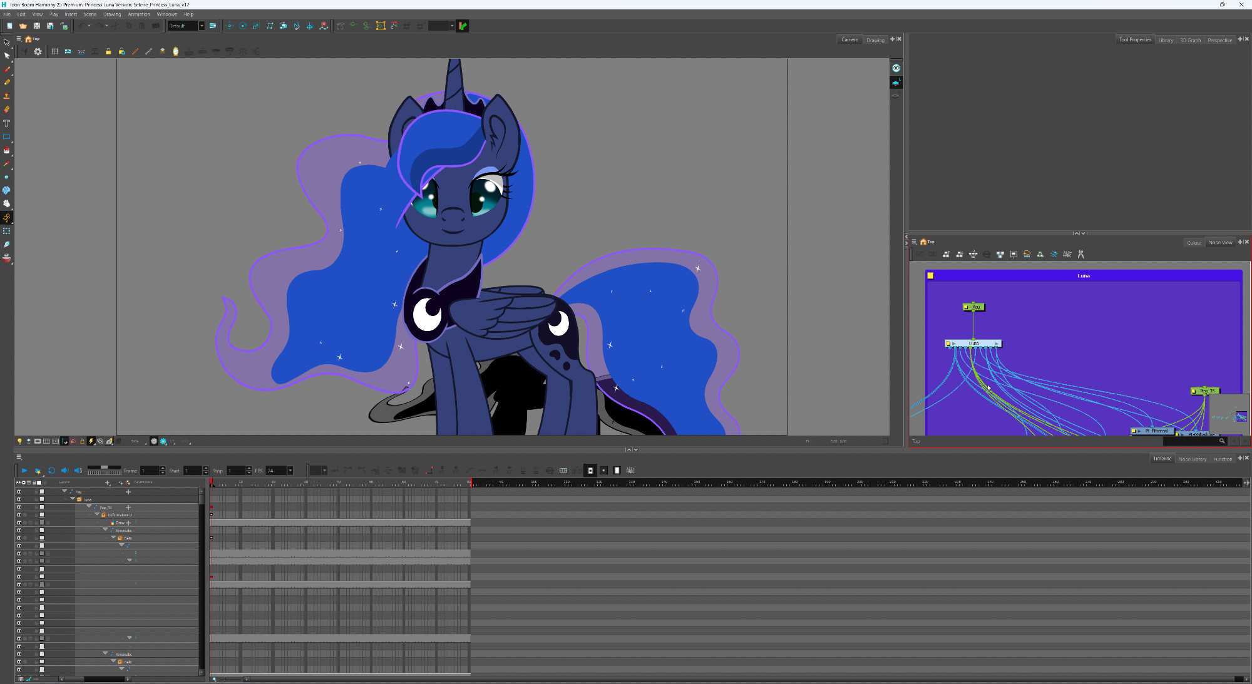This screenshot has height=684, width=1252.
Task: Select the Transform tool in left toolbar
Action: tap(7, 42)
